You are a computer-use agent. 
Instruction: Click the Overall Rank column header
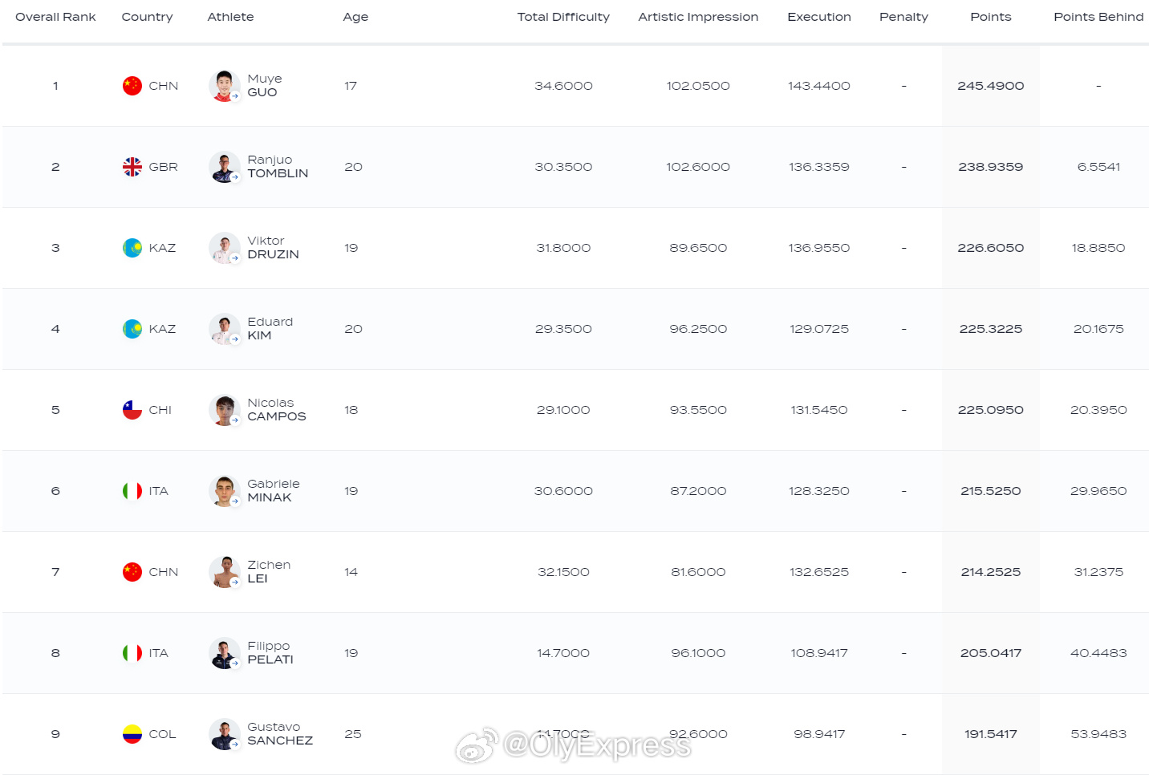pos(55,17)
